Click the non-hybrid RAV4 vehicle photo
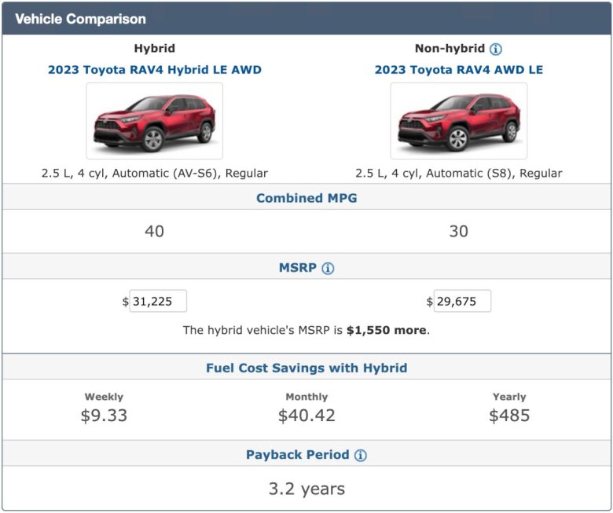Image resolution: width=613 pixels, height=513 pixels. coord(458,121)
